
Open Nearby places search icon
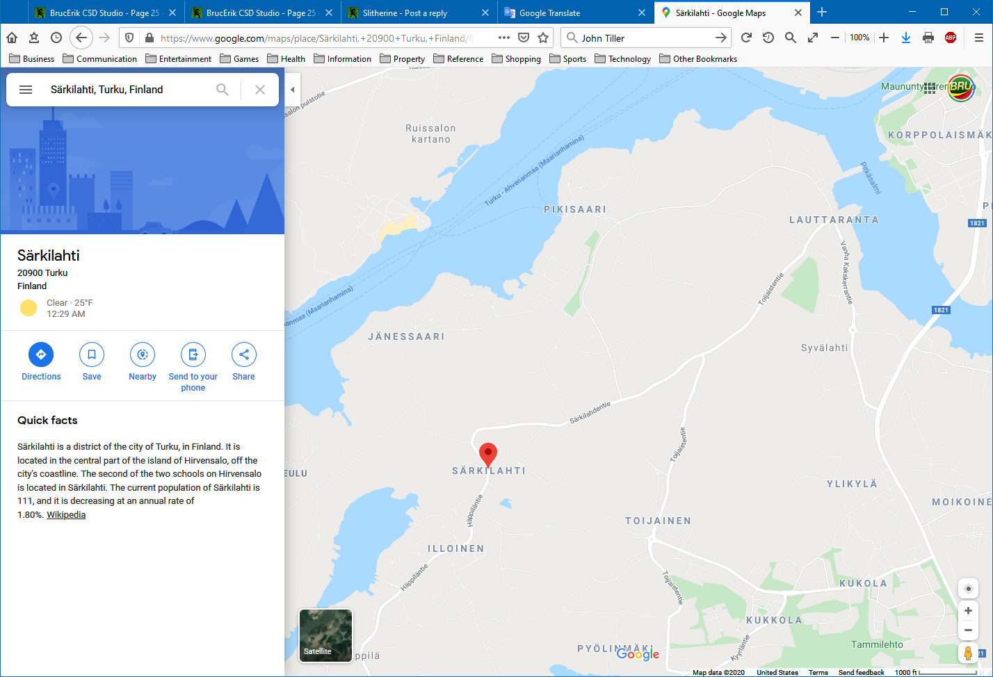(143, 354)
